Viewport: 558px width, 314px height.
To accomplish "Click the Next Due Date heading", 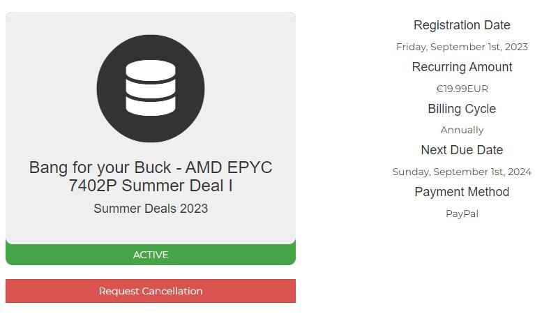I will [x=462, y=150].
